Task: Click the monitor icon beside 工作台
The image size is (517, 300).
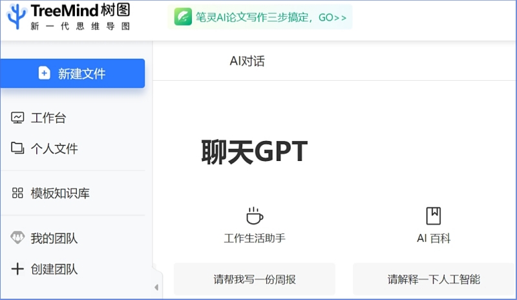Action: pos(17,118)
